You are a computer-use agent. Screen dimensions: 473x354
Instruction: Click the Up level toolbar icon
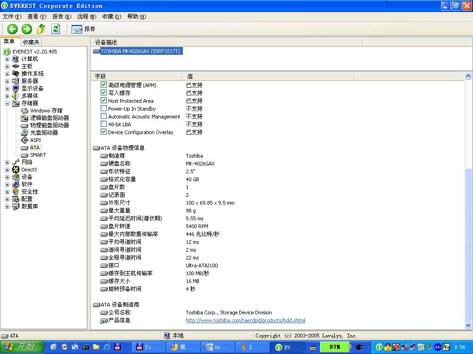pyautogui.click(x=41, y=29)
